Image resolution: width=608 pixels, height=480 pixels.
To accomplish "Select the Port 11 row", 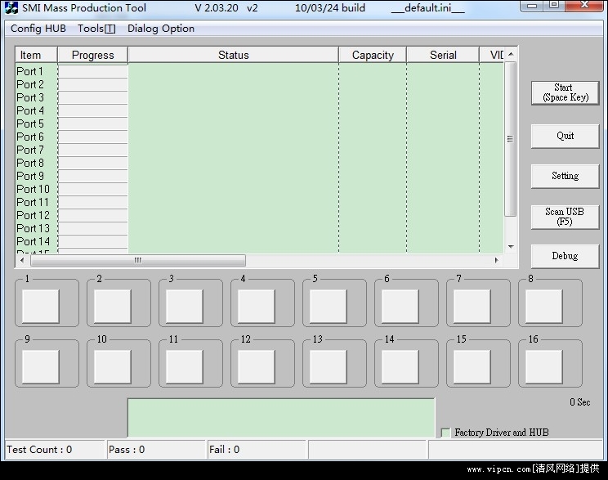I will tap(259, 202).
